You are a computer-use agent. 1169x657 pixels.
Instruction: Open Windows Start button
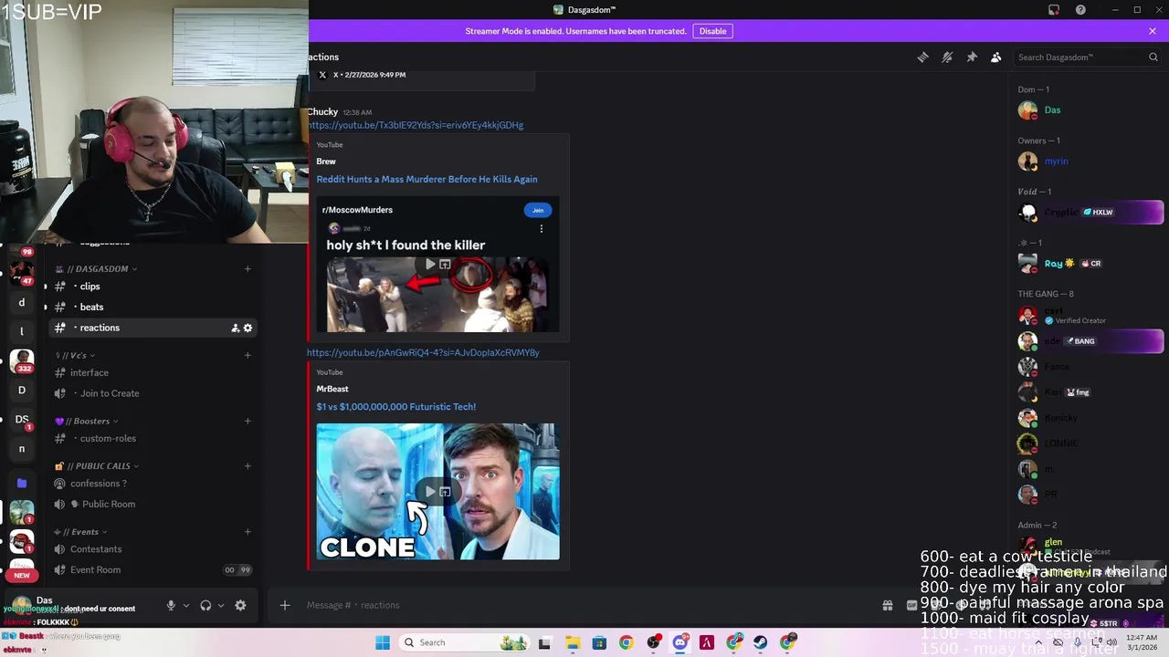coord(383,642)
